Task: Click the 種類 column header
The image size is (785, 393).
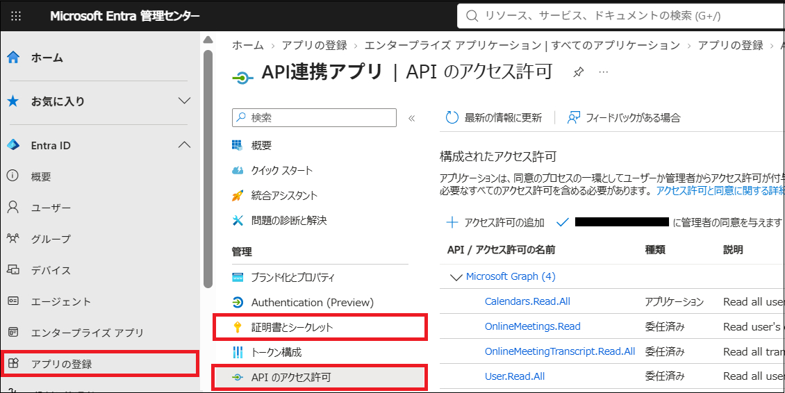Action: (x=655, y=250)
